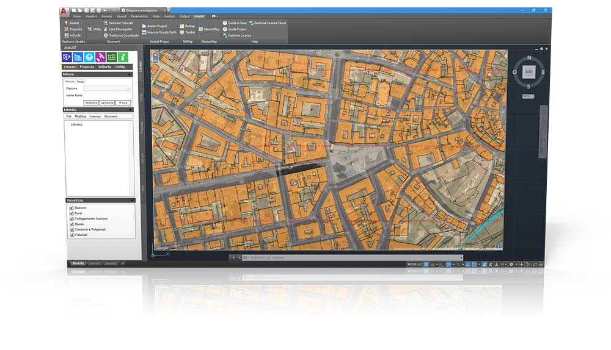The image size is (611, 350).
Task: Click the green info icon in the Analist panel
Action: click(123, 57)
